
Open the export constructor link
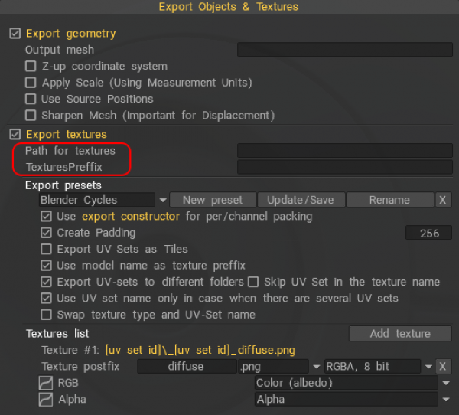[131, 216]
